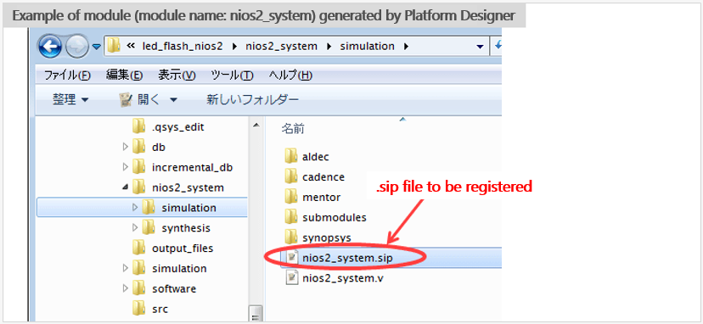This screenshot has width=703, height=324.
Task: Select the cadence folder icon
Action: pyautogui.click(x=291, y=176)
